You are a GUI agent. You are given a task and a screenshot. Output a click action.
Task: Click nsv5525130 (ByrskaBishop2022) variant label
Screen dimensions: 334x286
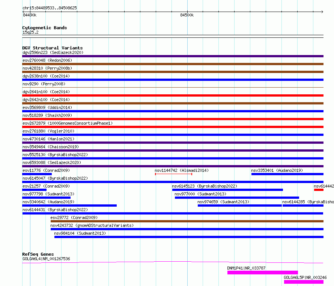(55, 155)
